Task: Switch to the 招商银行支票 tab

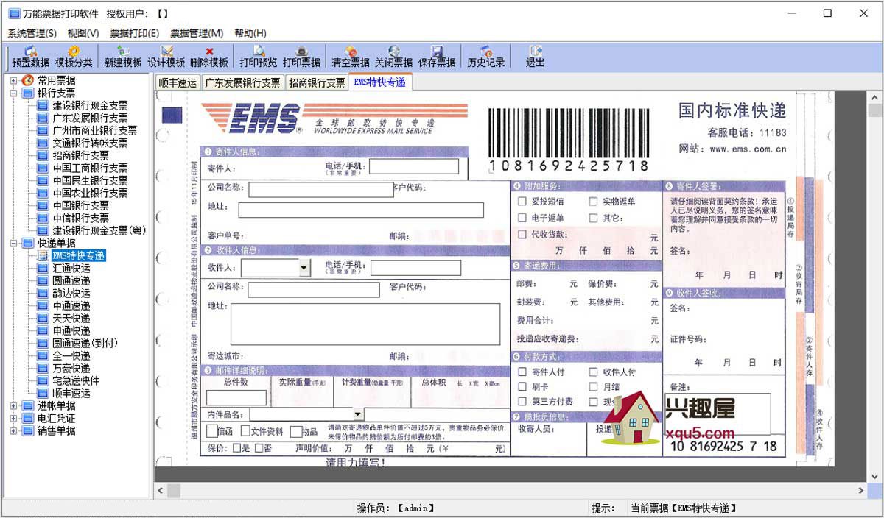Action: 317,83
